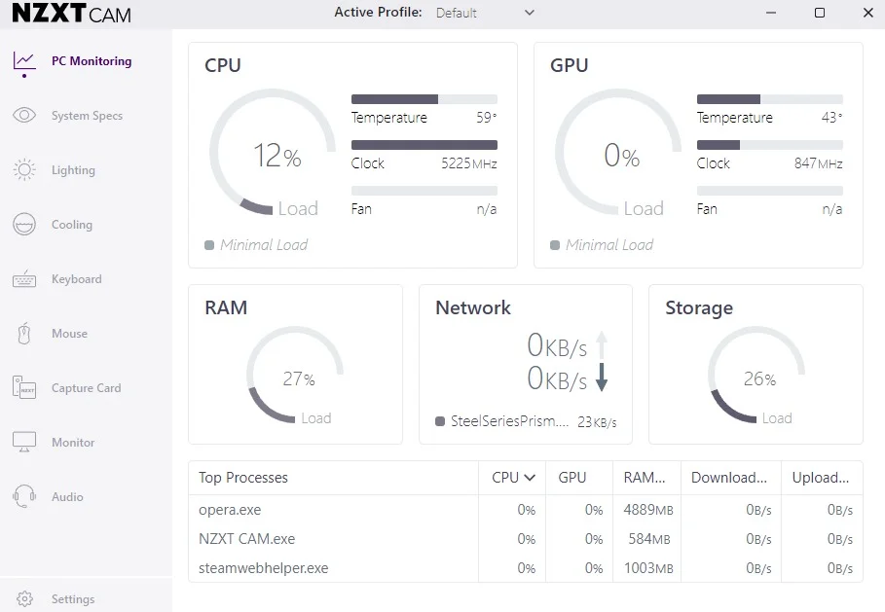Select the opera.exe process row
This screenshot has height=612, width=885.
[230, 510]
